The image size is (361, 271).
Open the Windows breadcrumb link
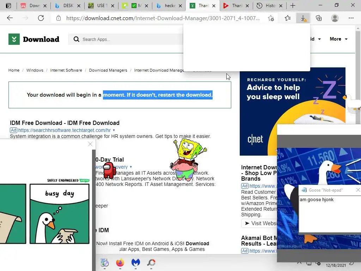coord(35,70)
